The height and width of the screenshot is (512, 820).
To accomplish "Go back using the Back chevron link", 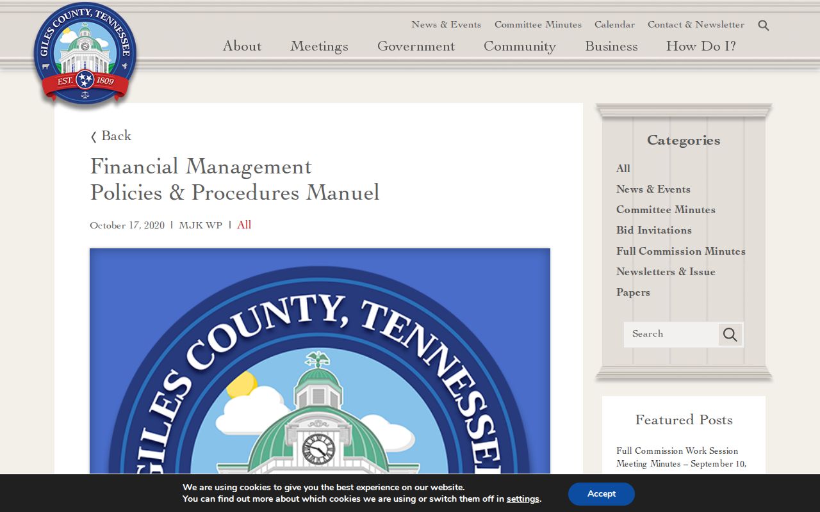I will coord(111,136).
